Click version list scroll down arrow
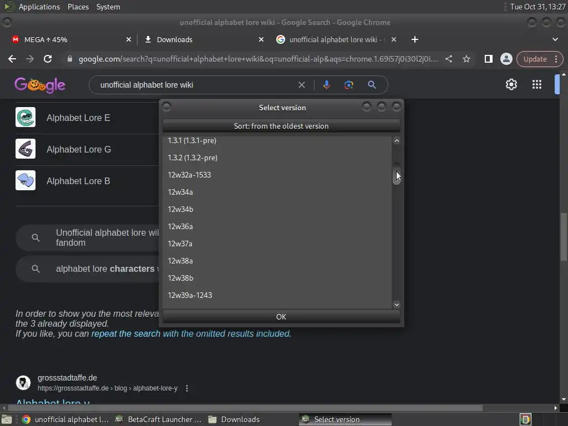The image size is (568, 426). point(397,305)
